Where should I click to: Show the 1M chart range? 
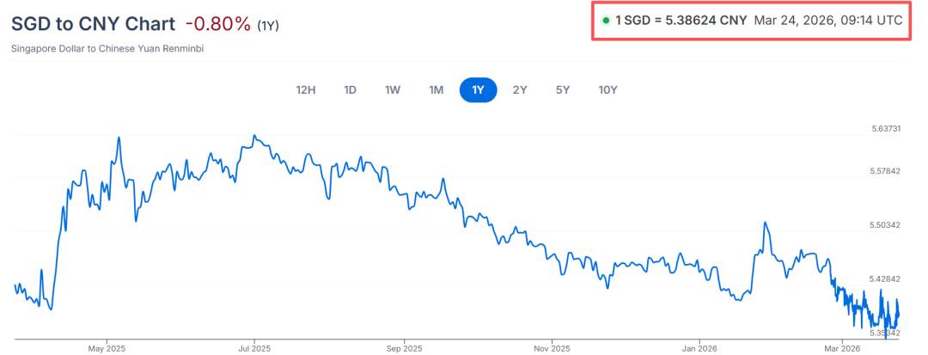(x=436, y=90)
